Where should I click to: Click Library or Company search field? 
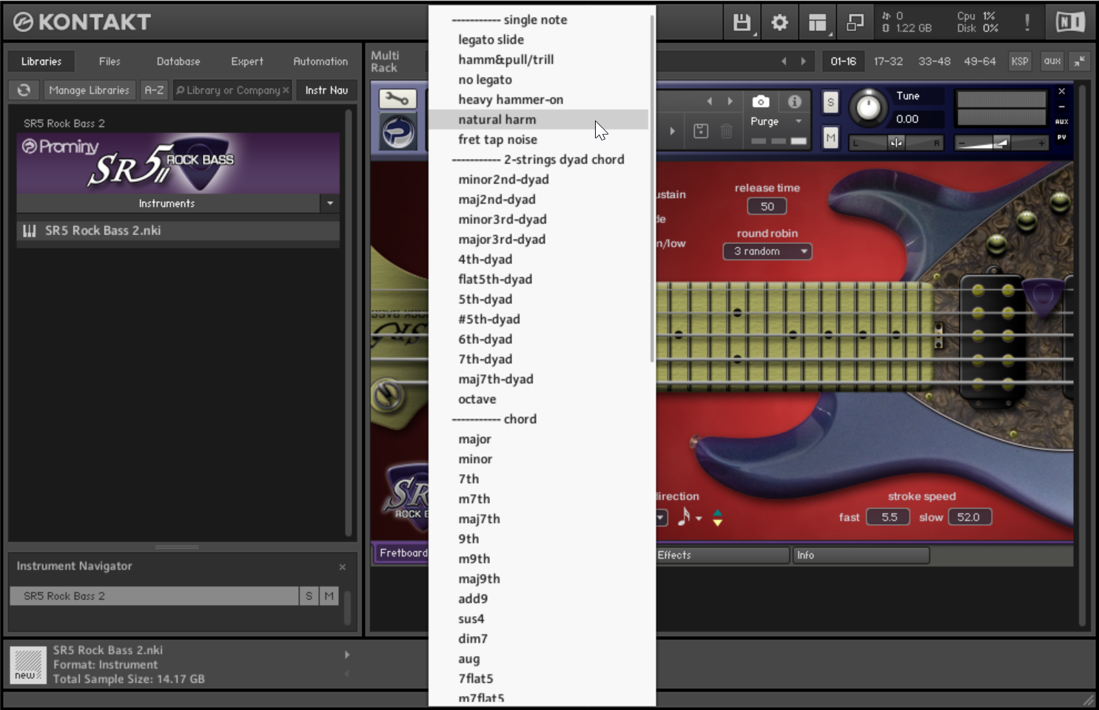(232, 89)
